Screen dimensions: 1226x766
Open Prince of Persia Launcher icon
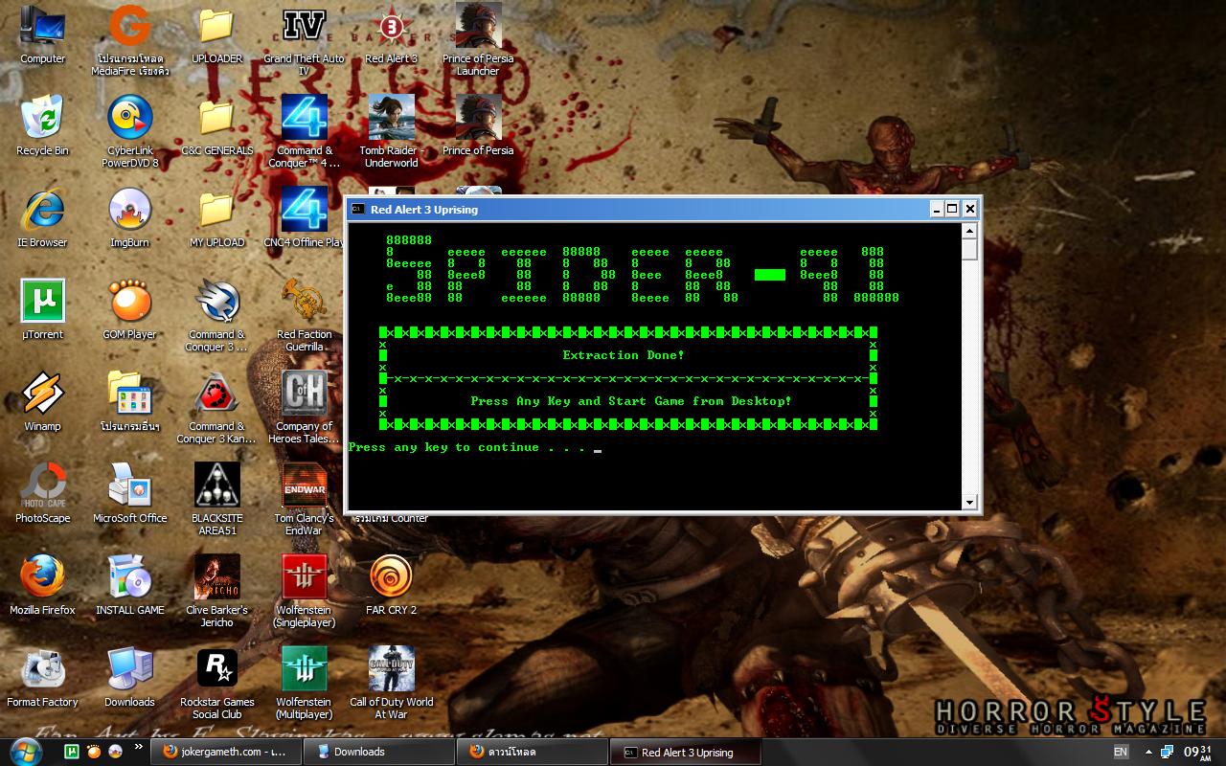479,39
